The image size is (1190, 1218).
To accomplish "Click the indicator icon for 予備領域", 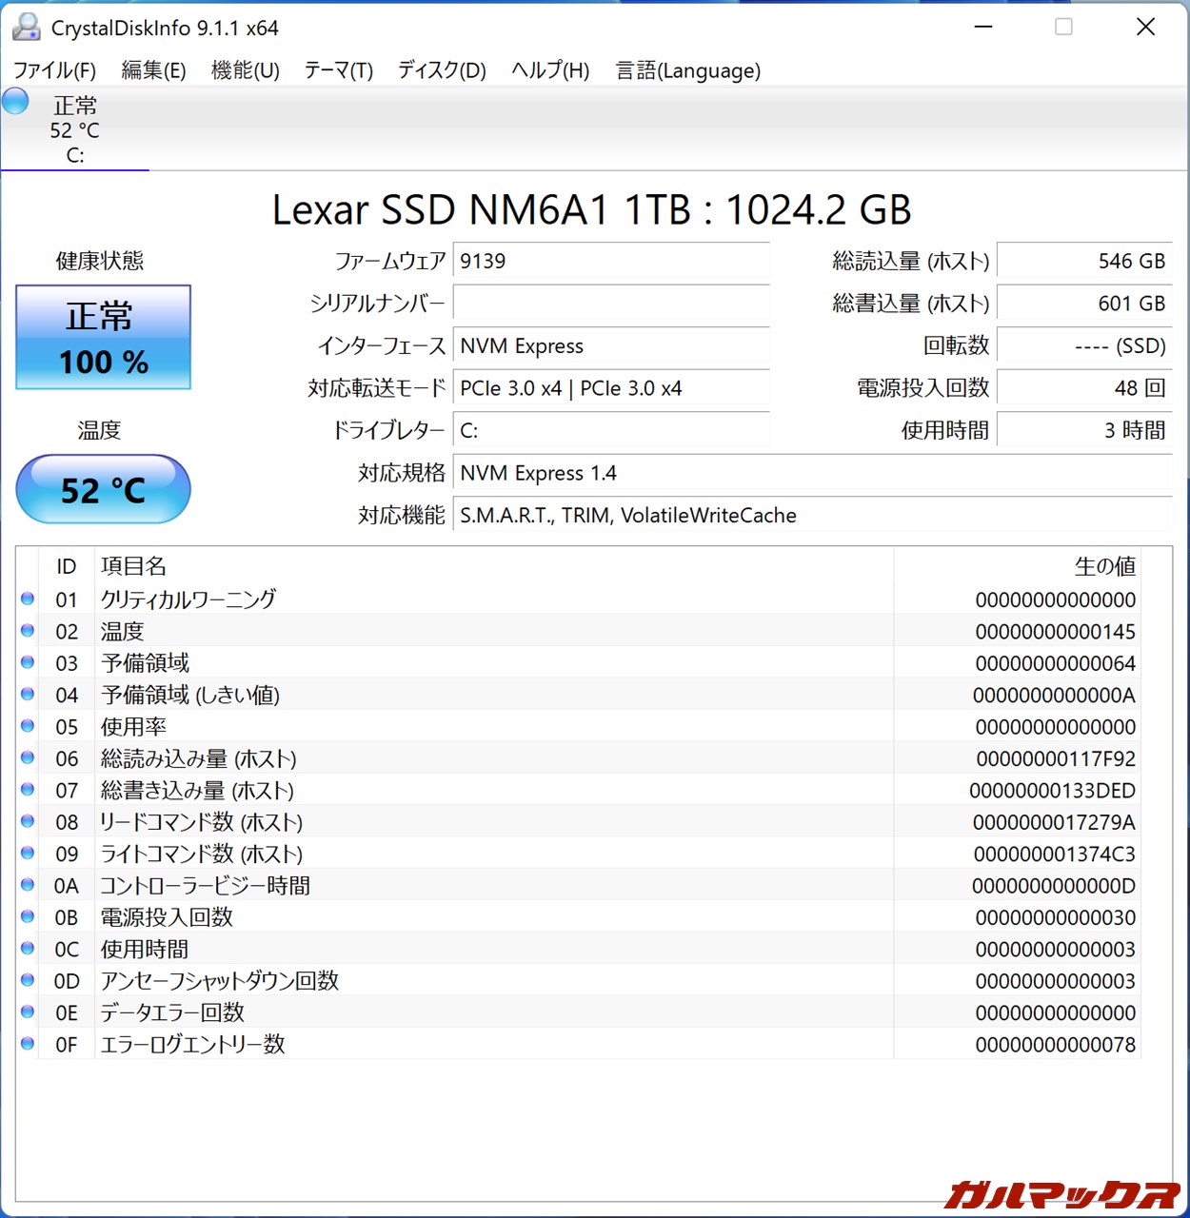I will pyautogui.click(x=28, y=661).
